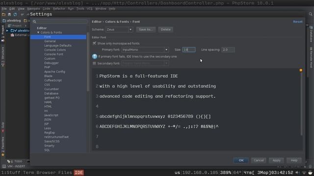This screenshot has width=314, height=176.
Task: Click the Cancel button
Action: pyautogui.click(x=259, y=160)
